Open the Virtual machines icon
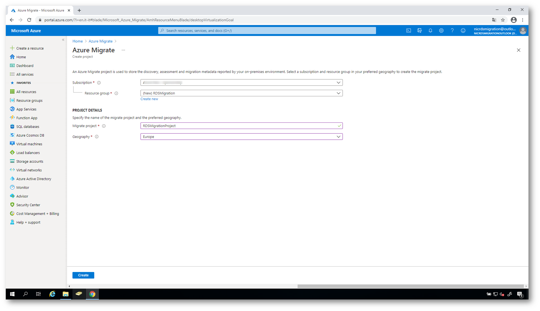540x311 pixels. (x=12, y=144)
